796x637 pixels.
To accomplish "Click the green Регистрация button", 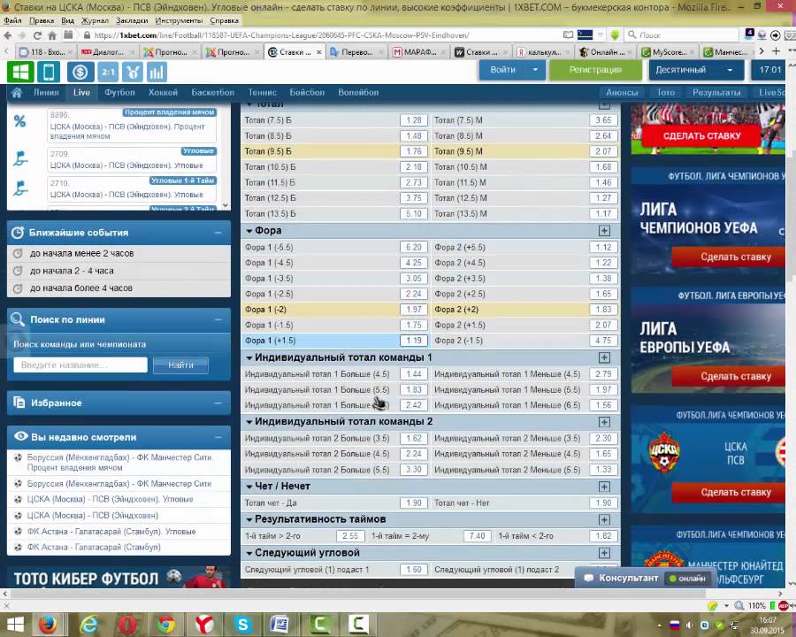I will click(595, 70).
